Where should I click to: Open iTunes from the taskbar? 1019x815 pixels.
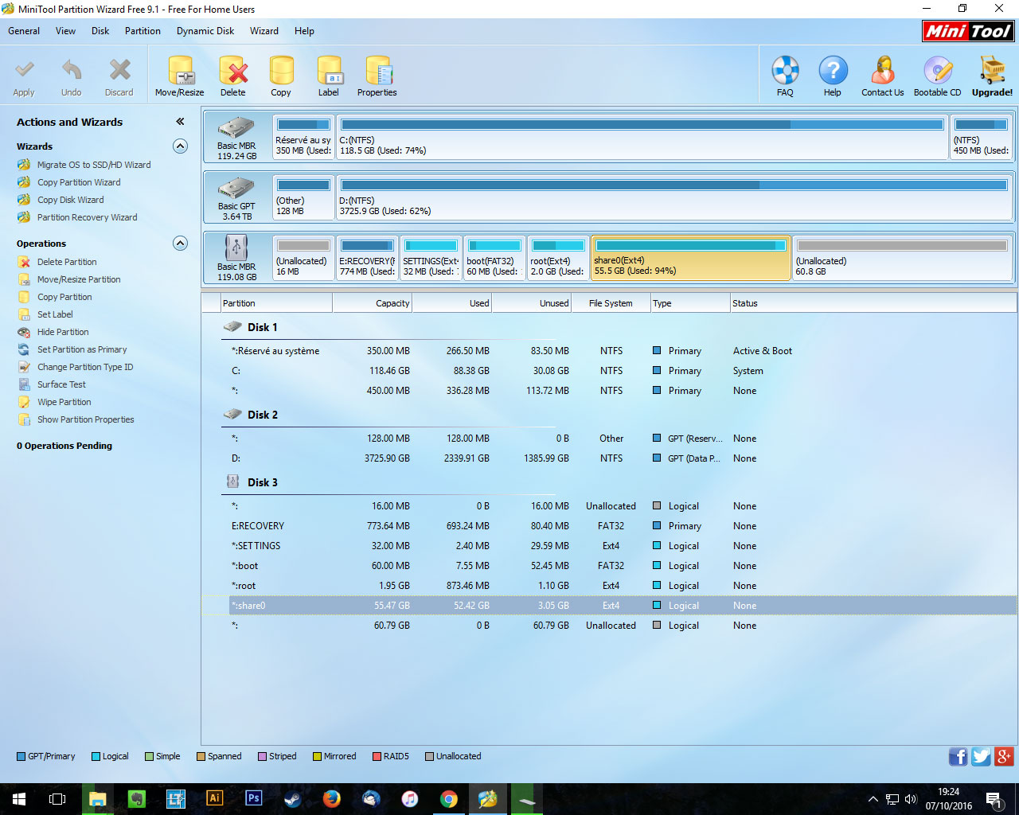coord(410,798)
